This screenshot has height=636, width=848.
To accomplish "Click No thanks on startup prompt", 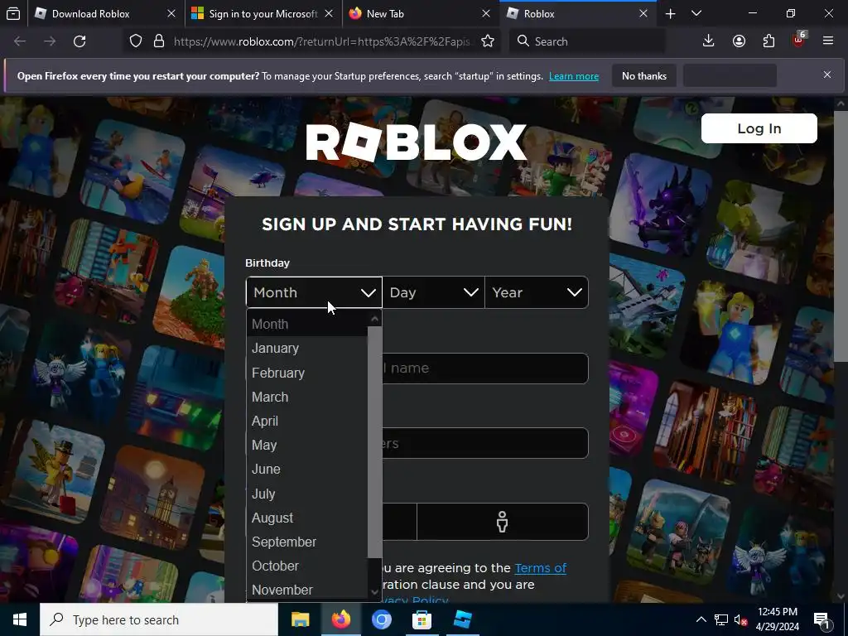I will tap(644, 75).
